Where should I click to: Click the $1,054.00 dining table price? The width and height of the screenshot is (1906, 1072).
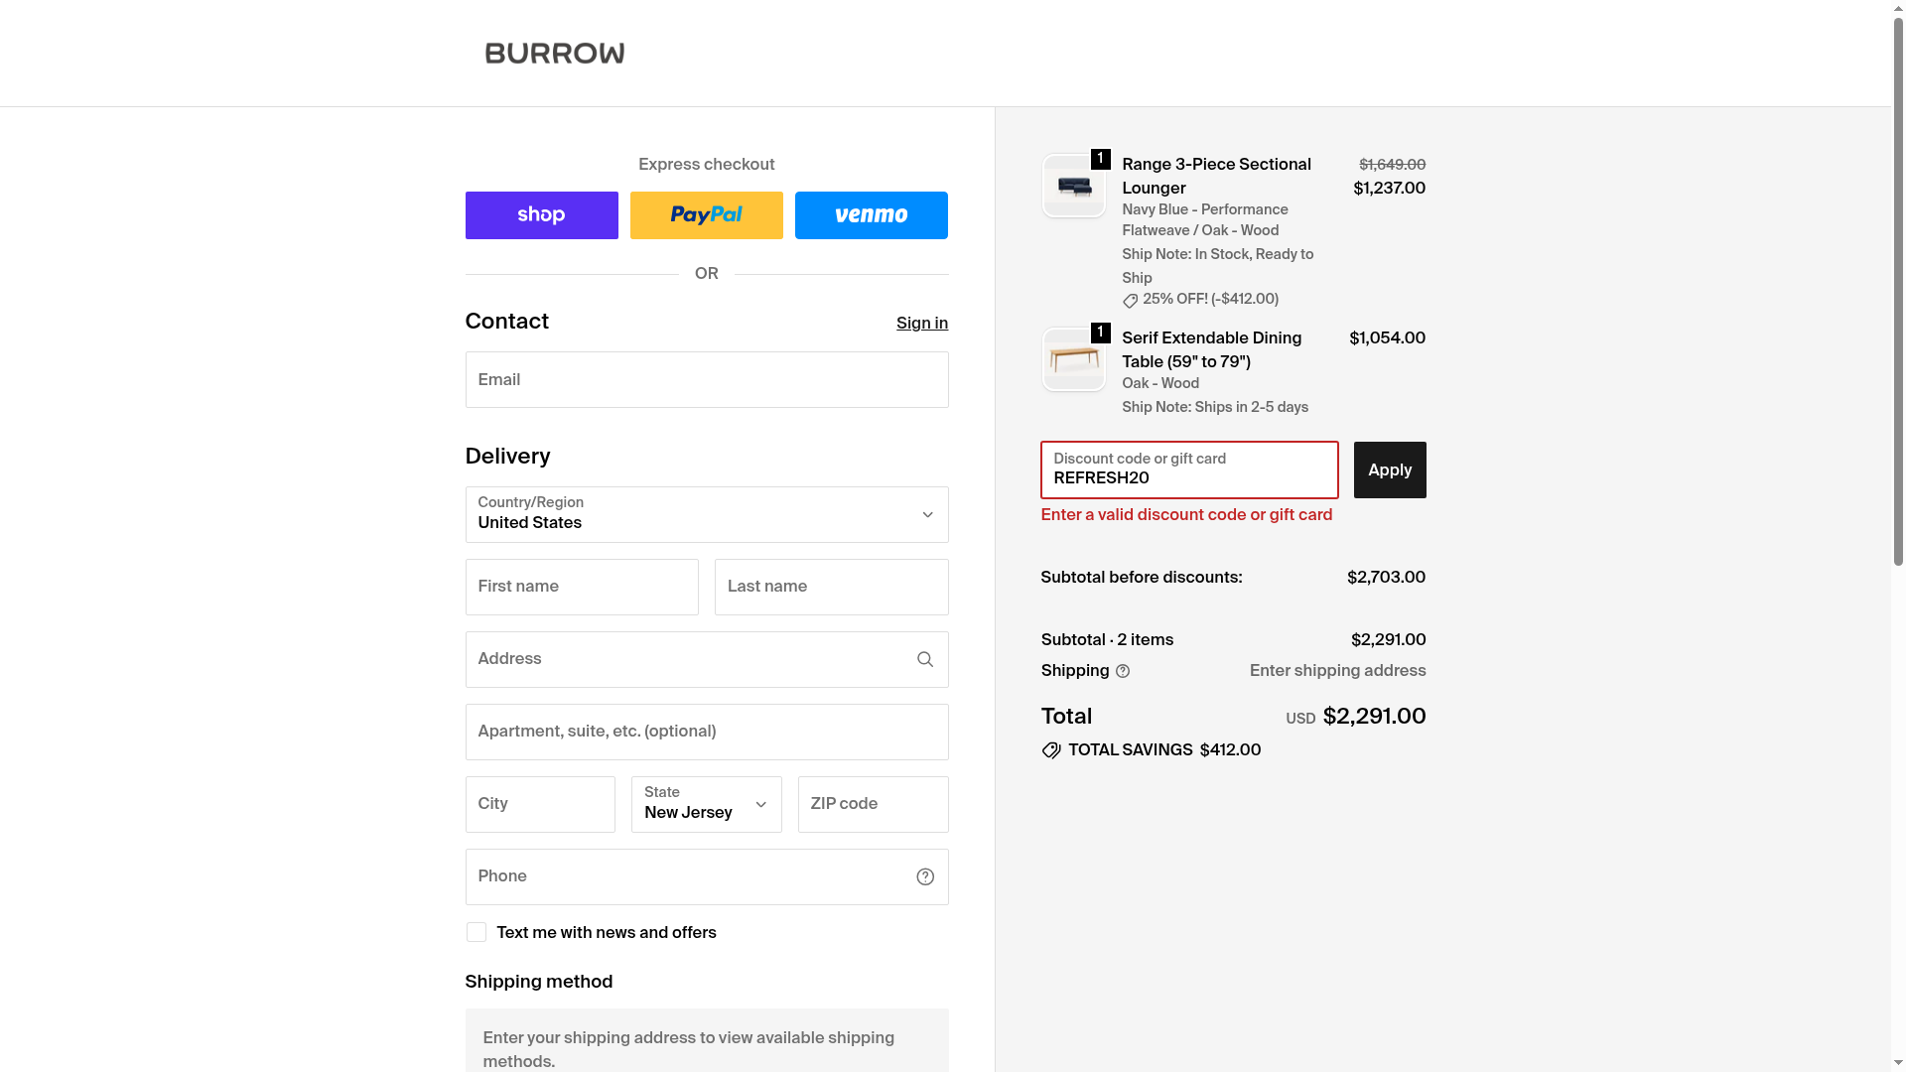(1388, 338)
